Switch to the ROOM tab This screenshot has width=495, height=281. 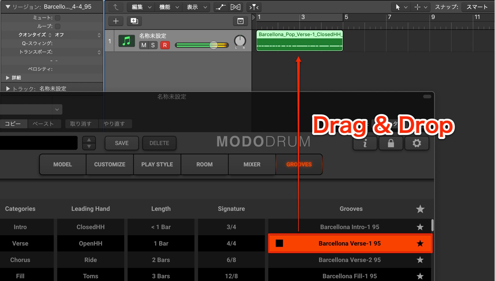(204, 164)
